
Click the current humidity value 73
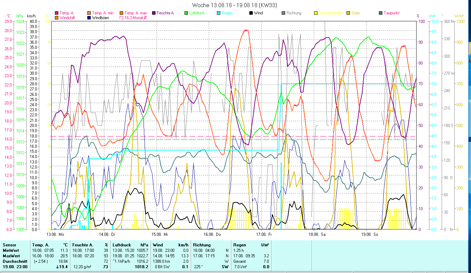click(x=106, y=267)
